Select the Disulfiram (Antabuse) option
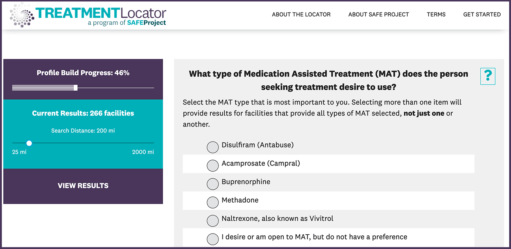 coord(213,147)
